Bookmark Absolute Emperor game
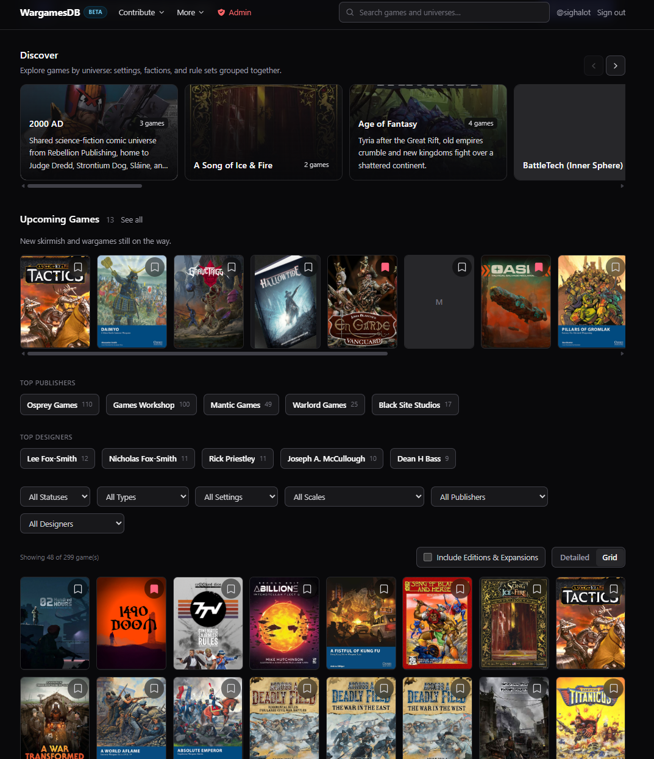The height and width of the screenshot is (759, 654). (231, 688)
